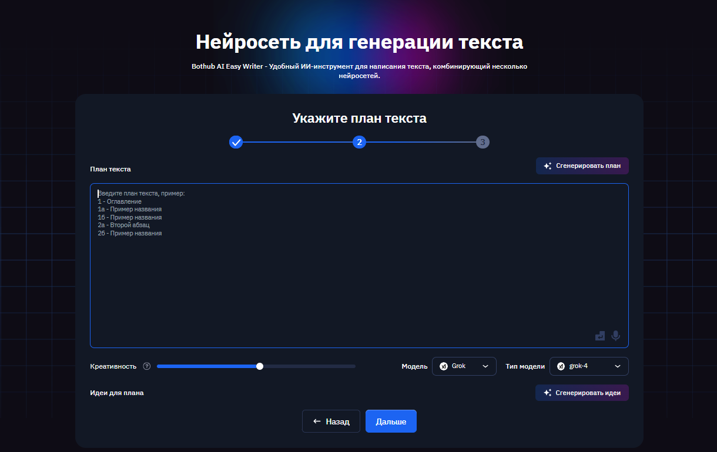Image resolution: width=717 pixels, height=452 pixels.
Task: Click the sparkle icon on Сгенерировать план
Action: [x=547, y=166]
